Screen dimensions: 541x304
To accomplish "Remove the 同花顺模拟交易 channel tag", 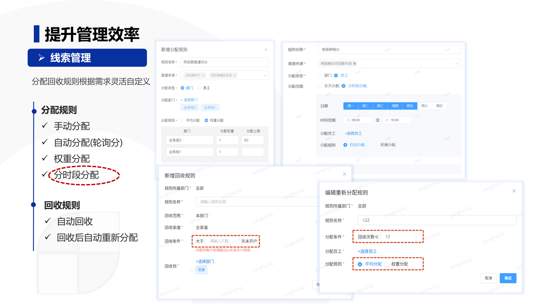I will point(235,75).
